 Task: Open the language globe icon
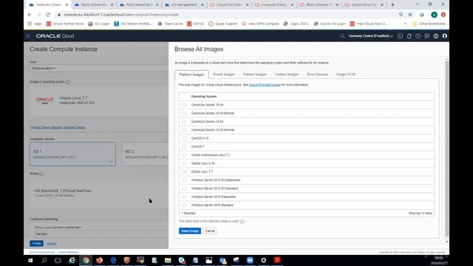[435, 36]
